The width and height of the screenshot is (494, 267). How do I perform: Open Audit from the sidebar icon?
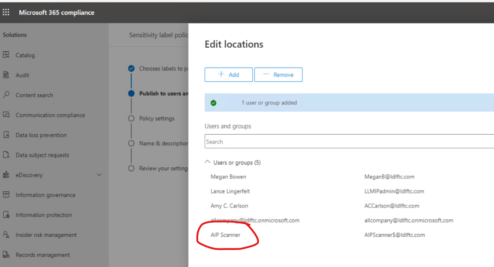coord(6,75)
